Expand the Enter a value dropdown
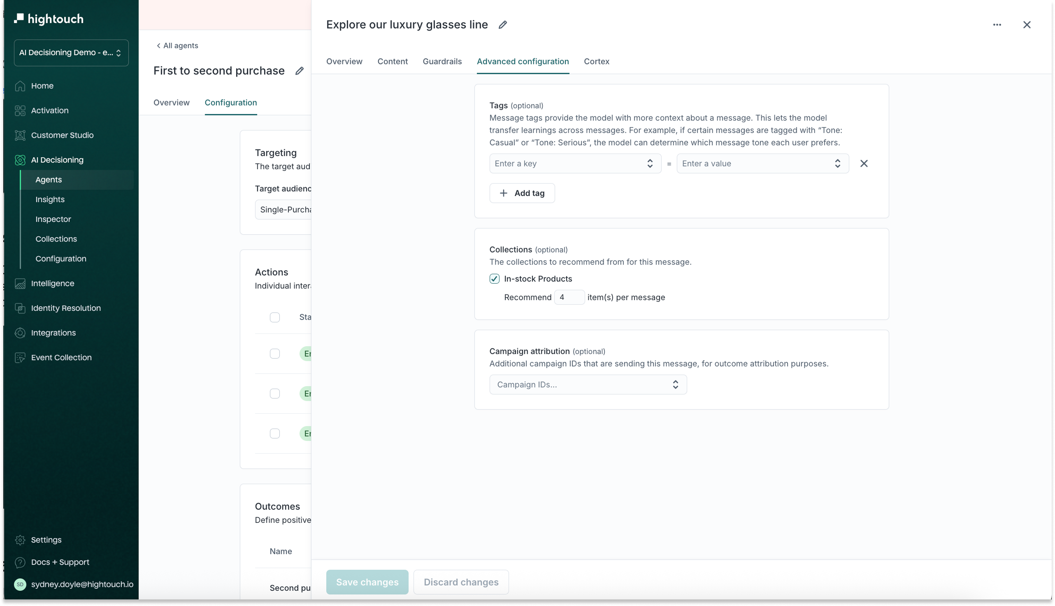The width and height of the screenshot is (1055, 606). (x=762, y=163)
